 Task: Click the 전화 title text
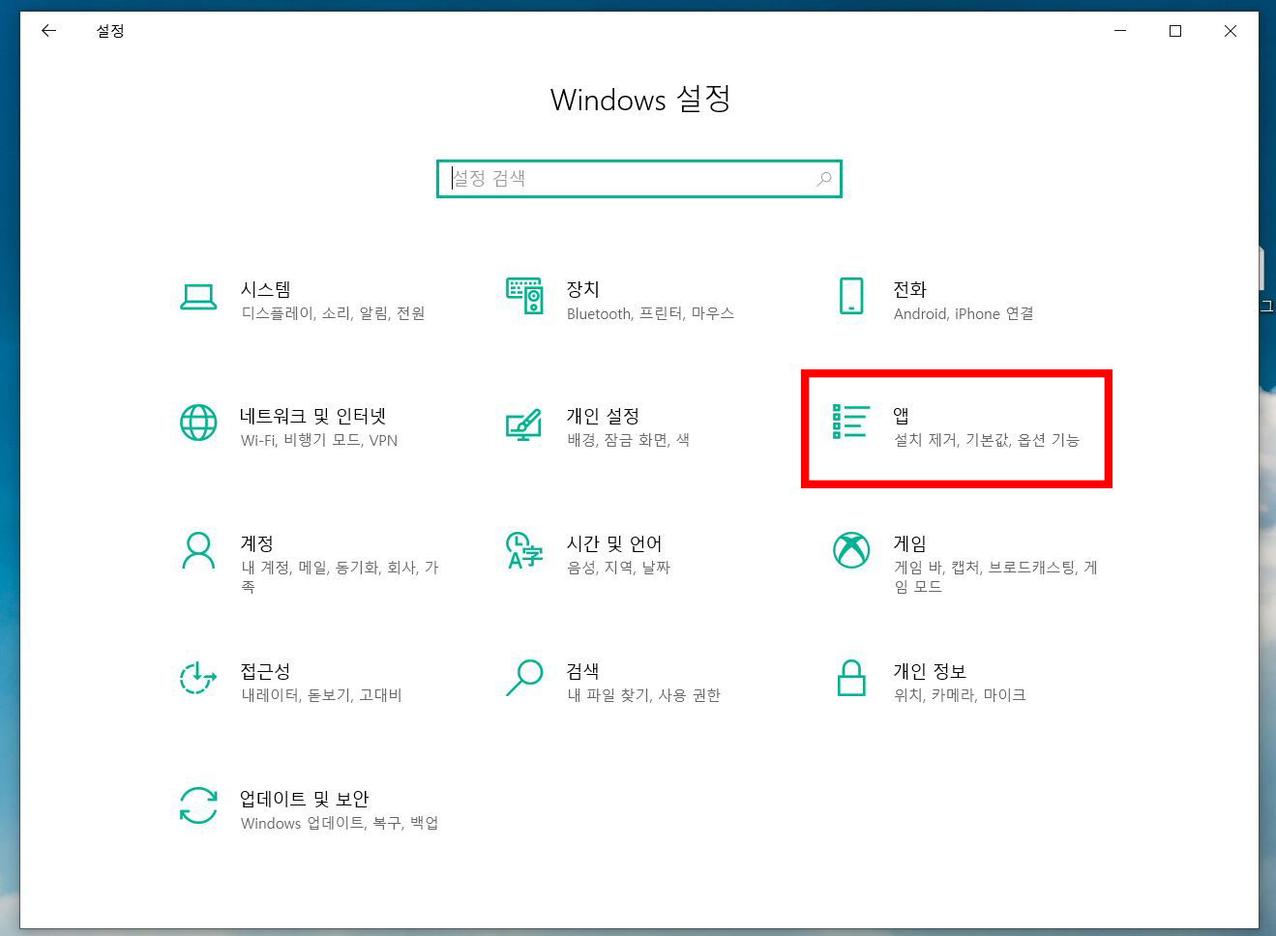pyautogui.click(x=910, y=289)
